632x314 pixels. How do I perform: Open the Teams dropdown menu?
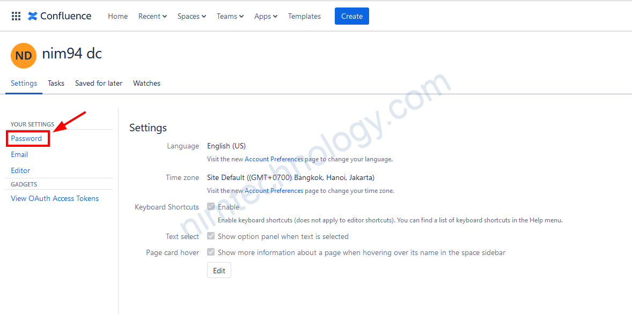click(230, 16)
